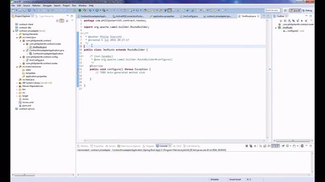Click the Debug bug icon in toolbar
The width and height of the screenshot is (325, 182).
pyautogui.click(x=90, y=10)
